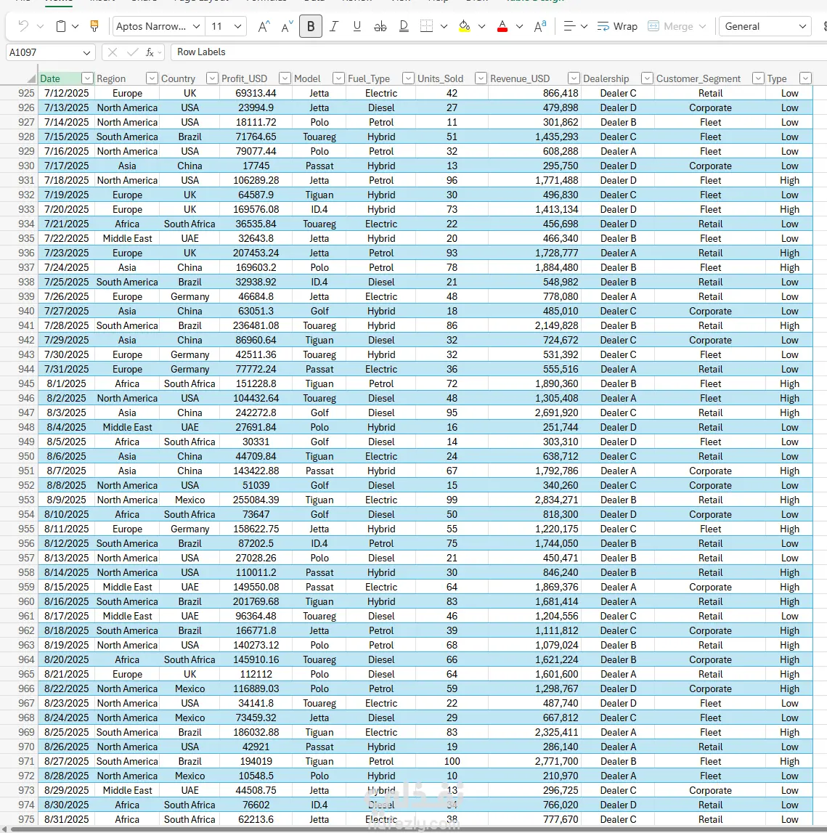Image resolution: width=827 pixels, height=833 pixels.
Task: Toggle Italic formatting
Action: point(333,26)
